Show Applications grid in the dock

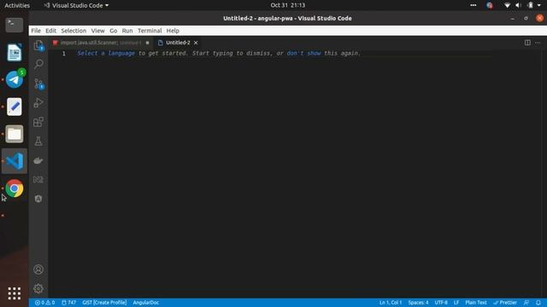[x=15, y=293]
